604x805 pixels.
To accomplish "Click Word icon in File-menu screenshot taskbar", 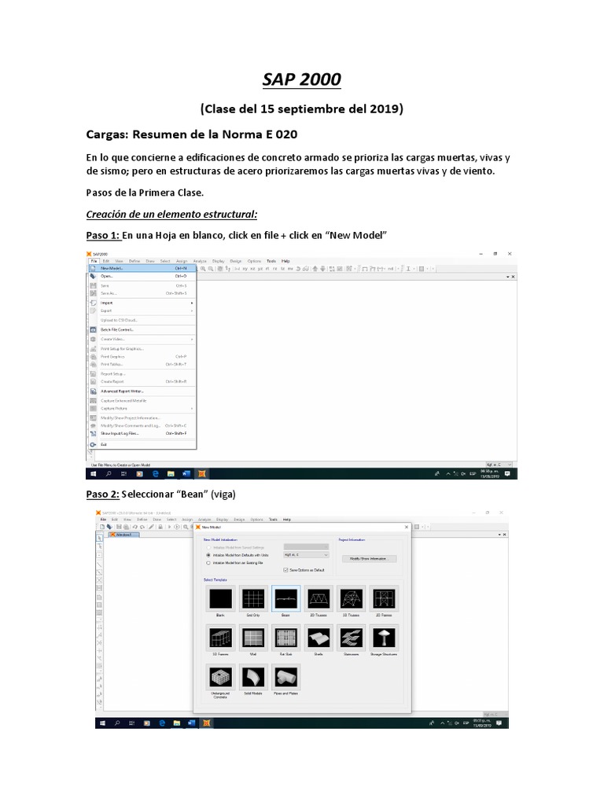I will (x=186, y=473).
